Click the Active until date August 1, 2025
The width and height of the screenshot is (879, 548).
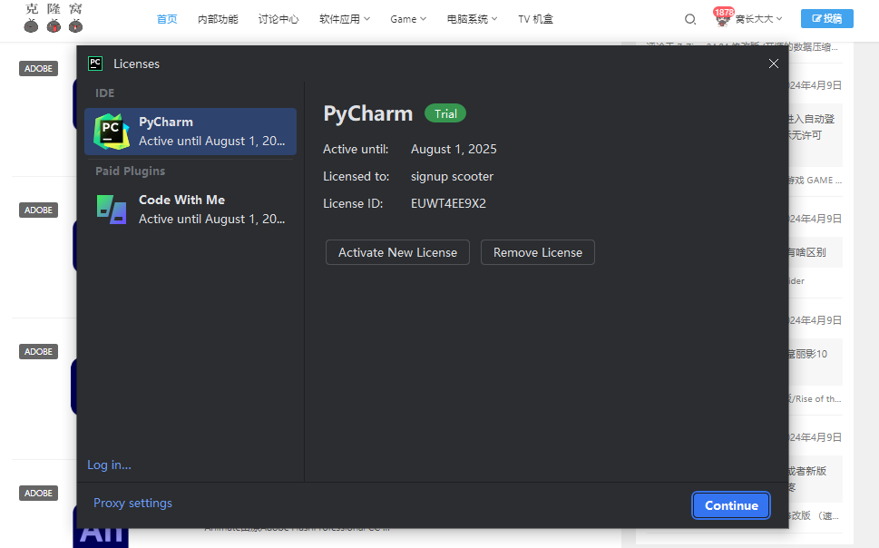[x=454, y=149]
